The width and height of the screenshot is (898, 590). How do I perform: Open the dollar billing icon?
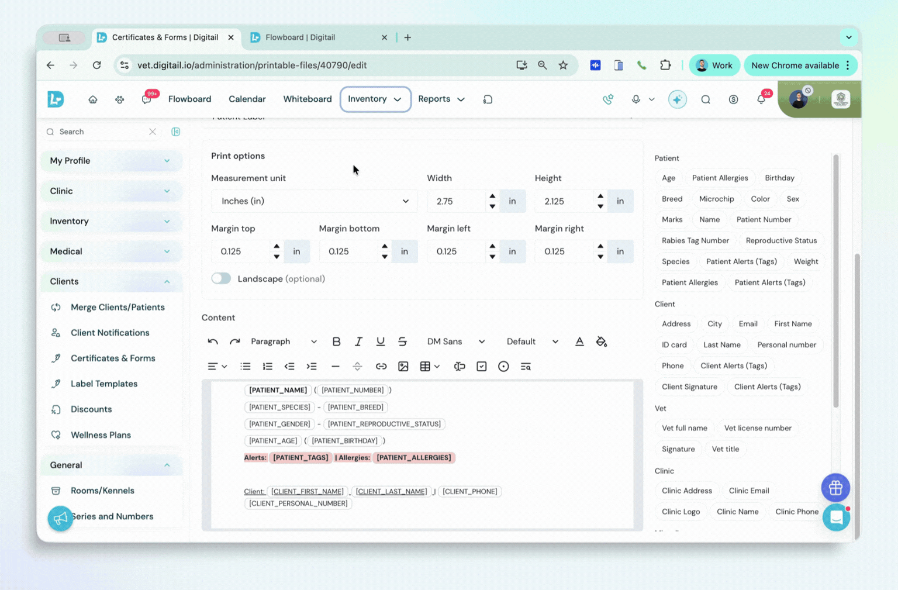(733, 99)
